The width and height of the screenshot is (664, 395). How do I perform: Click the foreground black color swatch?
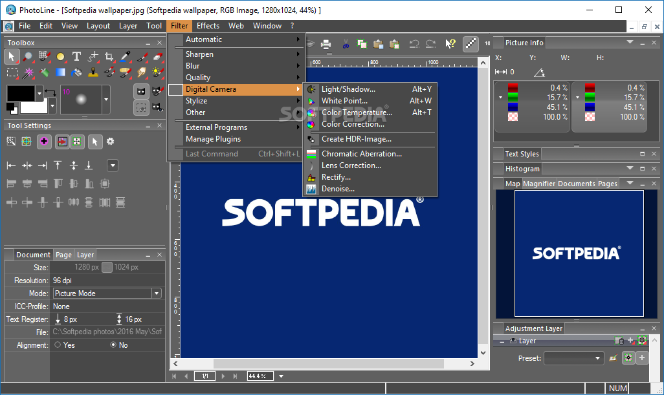point(21,93)
